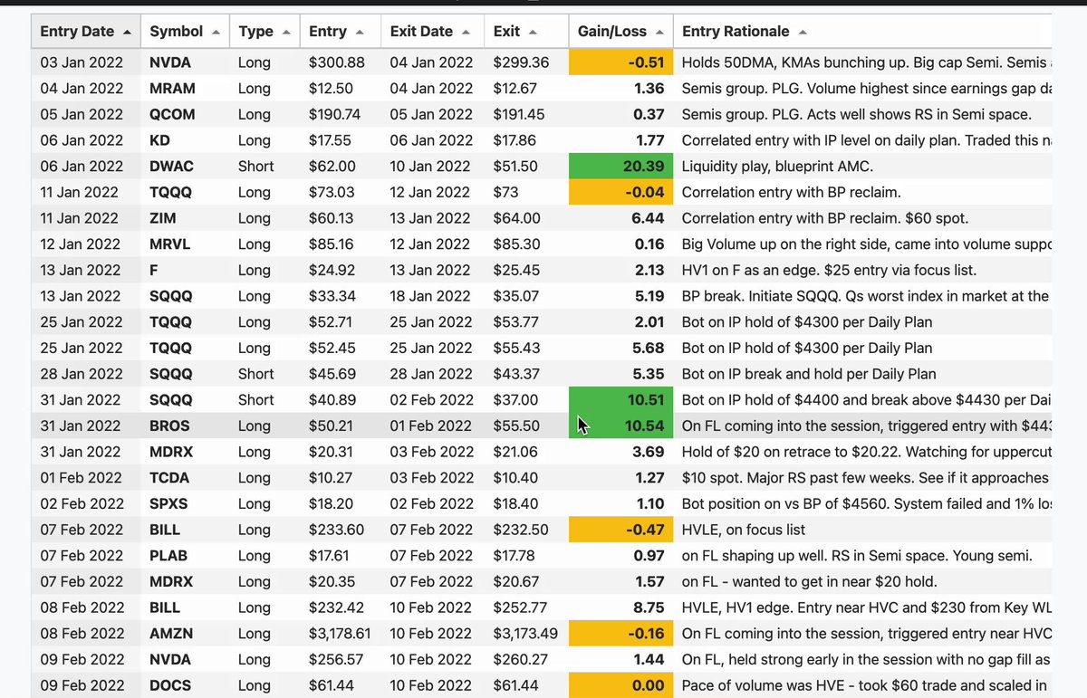Sort by Symbol column arrow
This screenshot has height=698, width=1087.
click(x=216, y=33)
